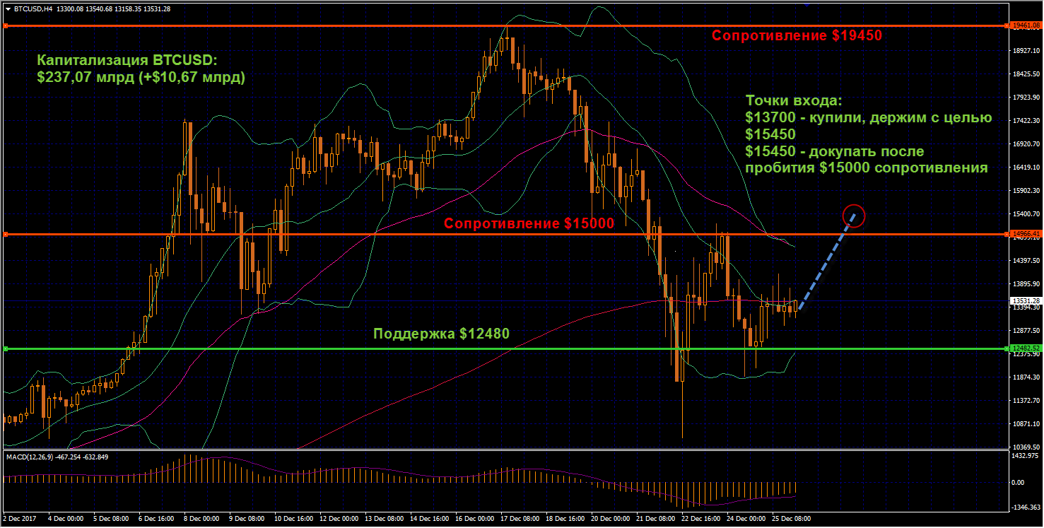Click the 14966.41 orange price tag
The height and width of the screenshot is (528, 1044).
coord(1026,234)
